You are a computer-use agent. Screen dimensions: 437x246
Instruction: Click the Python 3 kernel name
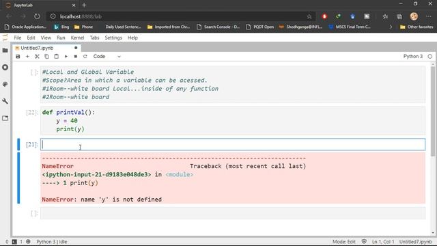(x=413, y=56)
